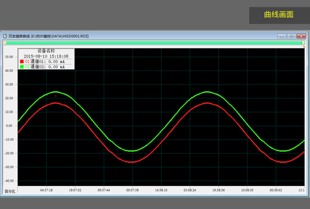Screen dimensions: 310x209
Task: Click the 曲线画面 caption label
Action: (x=279, y=15)
